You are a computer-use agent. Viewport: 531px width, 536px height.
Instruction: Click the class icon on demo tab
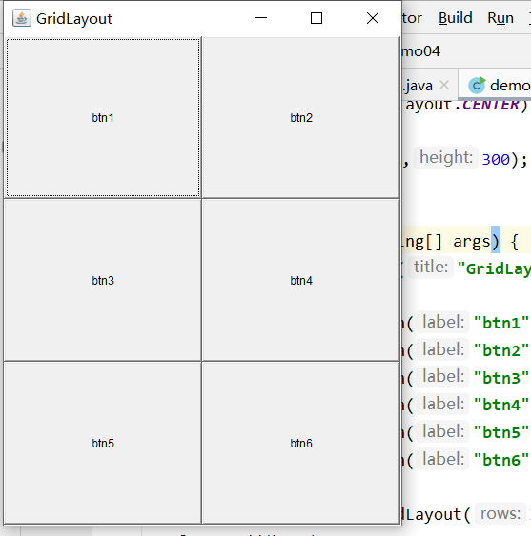(x=477, y=85)
